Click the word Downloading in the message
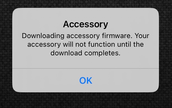 pos(43,36)
